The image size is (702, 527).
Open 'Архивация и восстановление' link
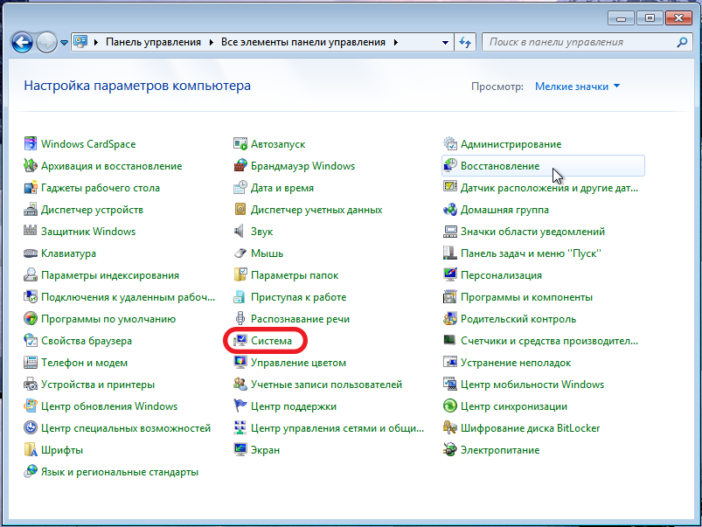click(x=112, y=166)
